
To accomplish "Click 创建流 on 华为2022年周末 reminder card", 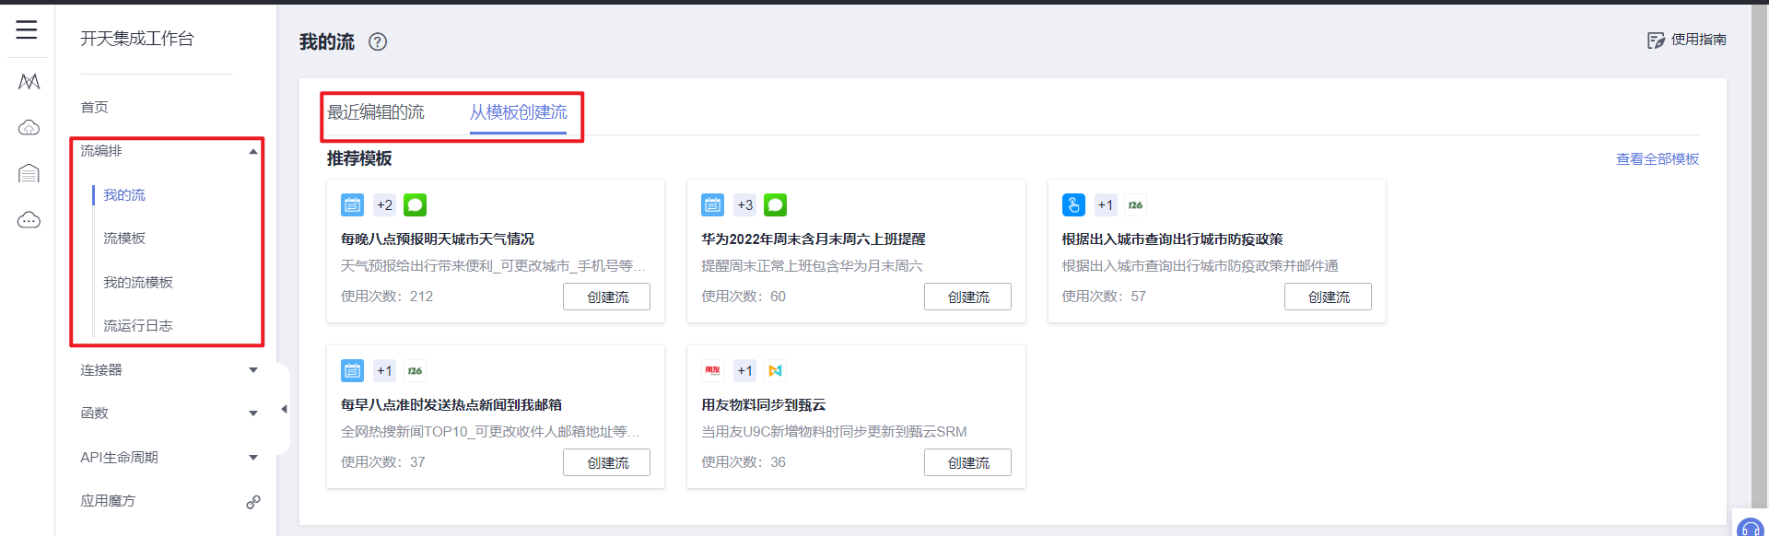I will point(967,297).
